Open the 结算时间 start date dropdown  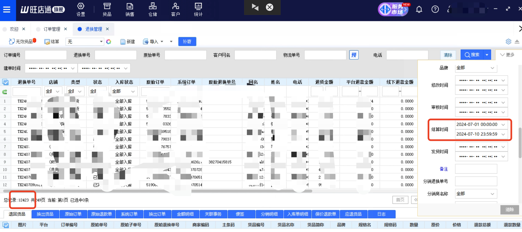point(503,125)
